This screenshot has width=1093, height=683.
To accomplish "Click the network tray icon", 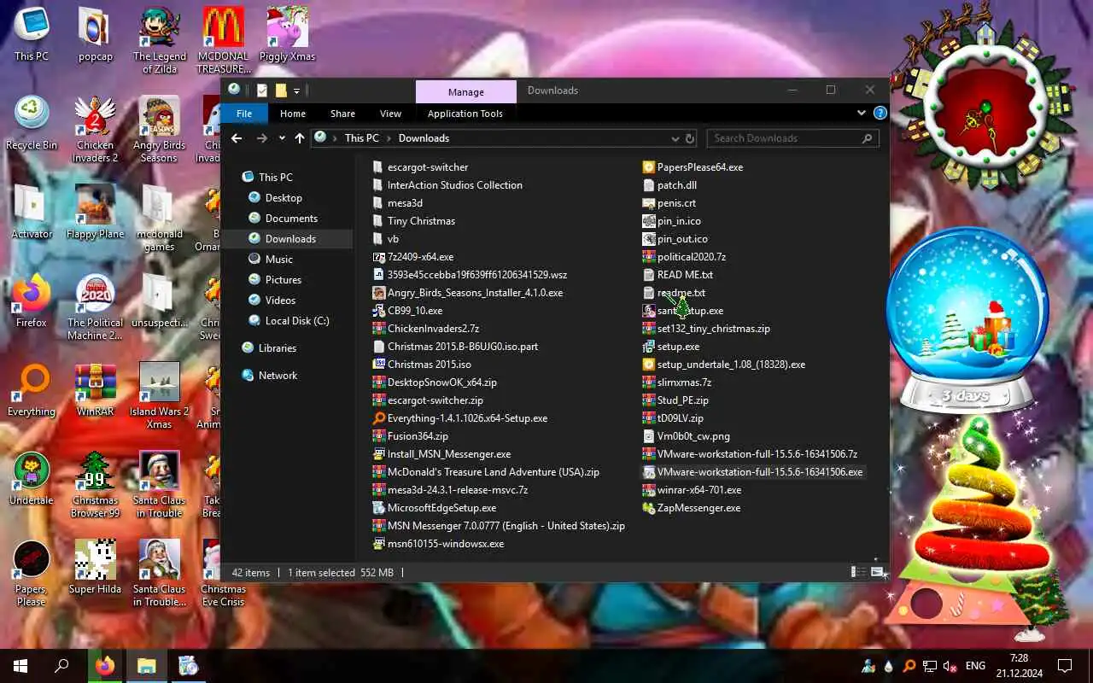I will click(x=931, y=666).
